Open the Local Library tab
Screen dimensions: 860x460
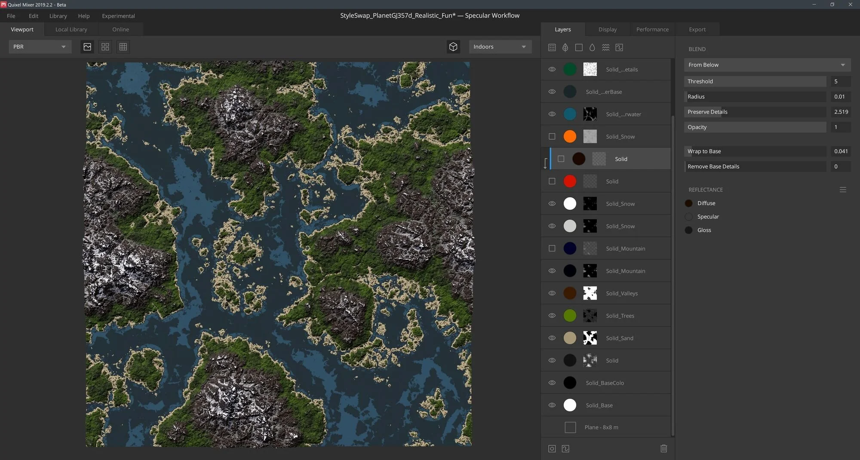point(71,29)
